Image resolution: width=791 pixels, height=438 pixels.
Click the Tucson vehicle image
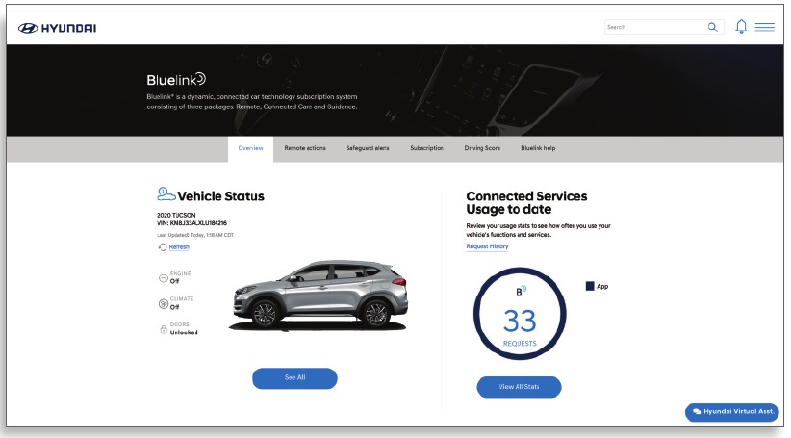319,296
